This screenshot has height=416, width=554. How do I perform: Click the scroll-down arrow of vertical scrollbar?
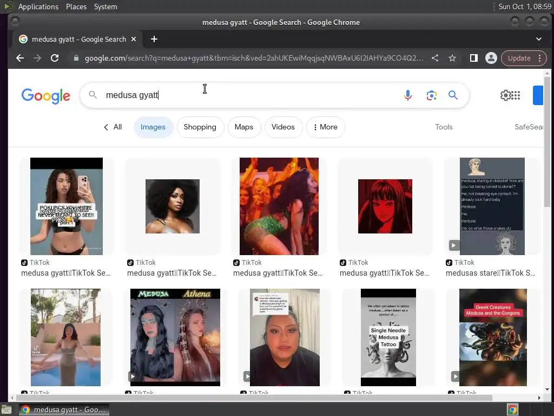click(x=547, y=389)
